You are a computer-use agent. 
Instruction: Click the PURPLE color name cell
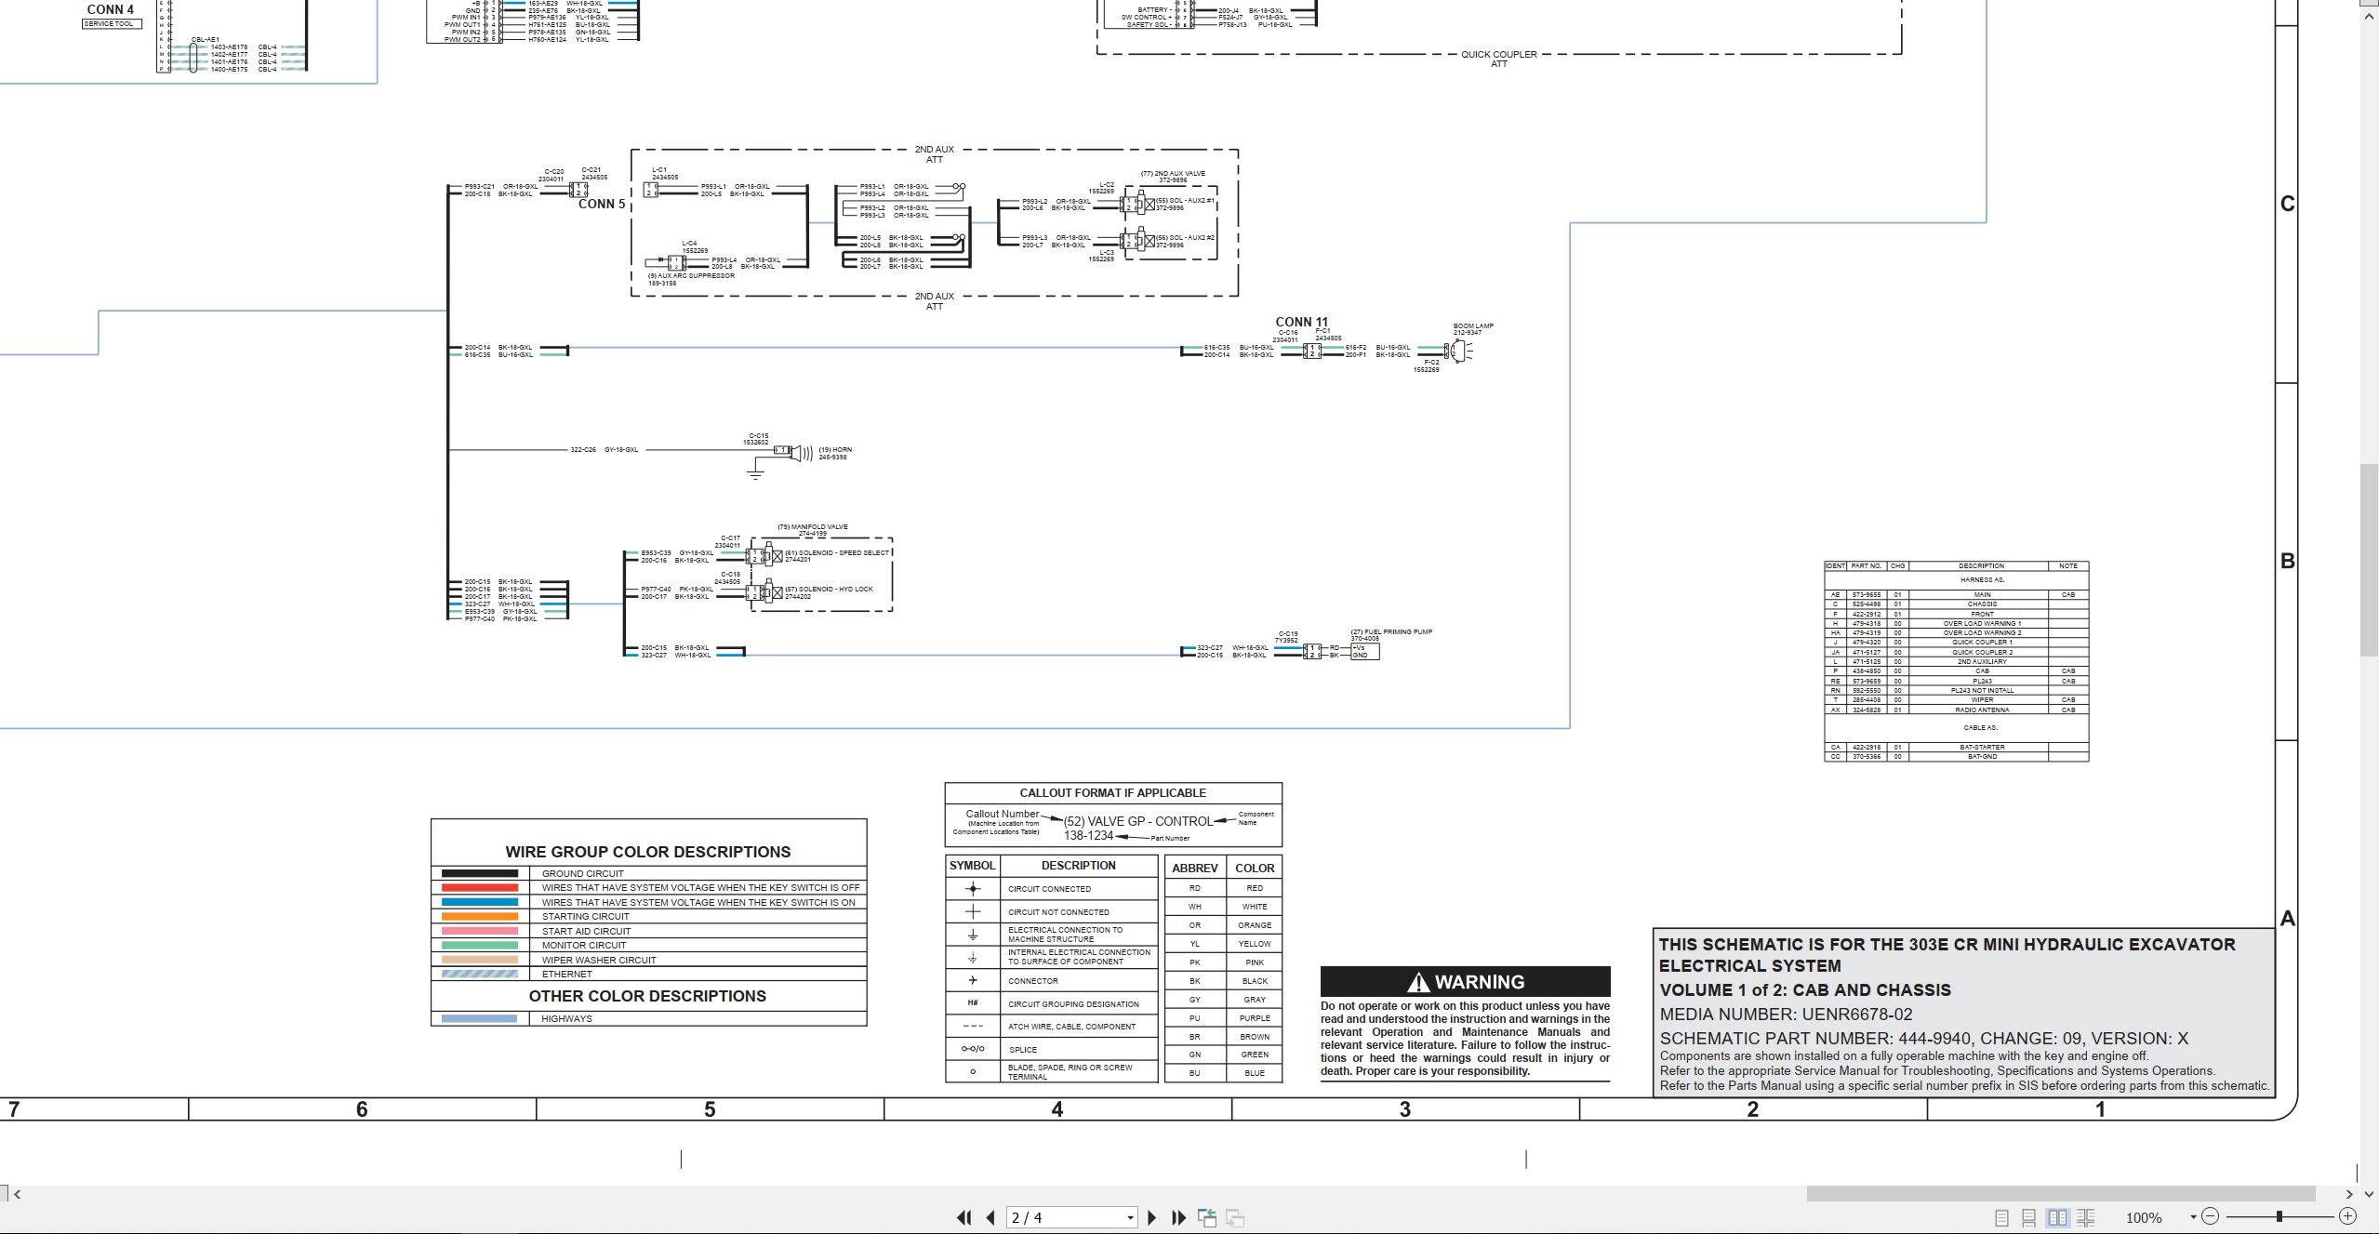pos(1255,1018)
